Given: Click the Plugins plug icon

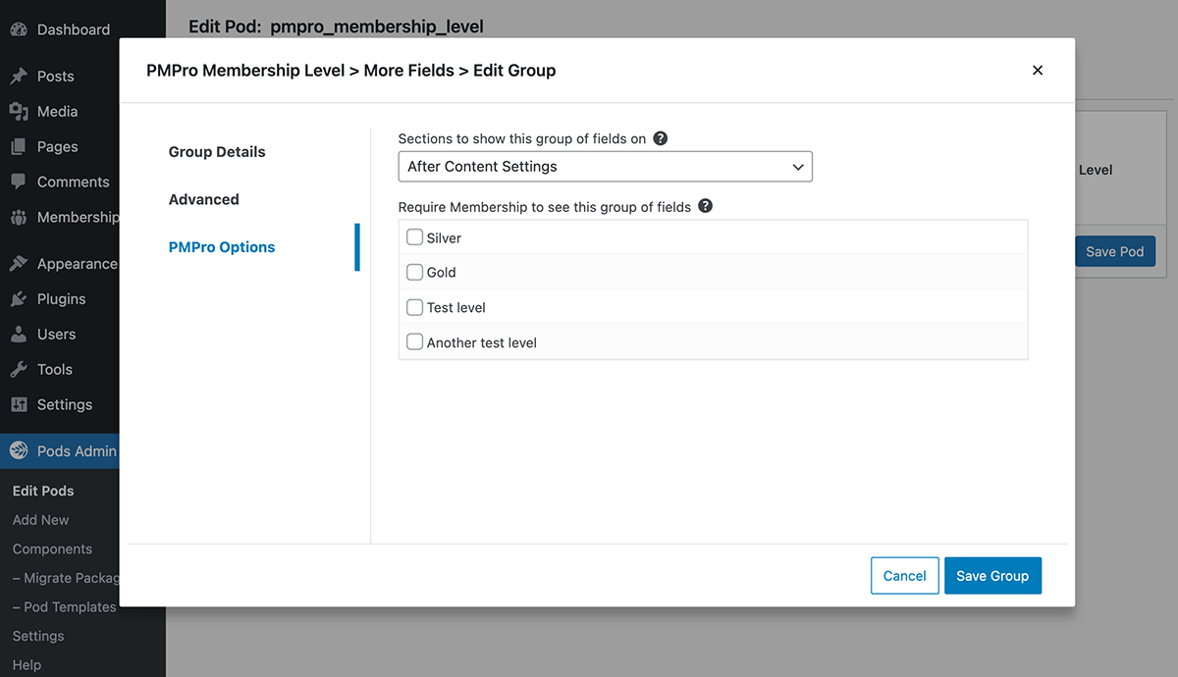Looking at the screenshot, I should point(19,298).
